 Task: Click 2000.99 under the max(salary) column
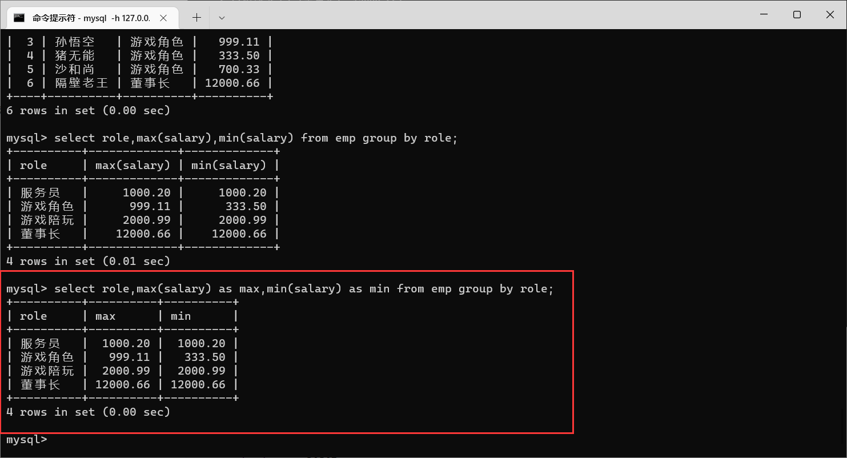[x=146, y=220]
